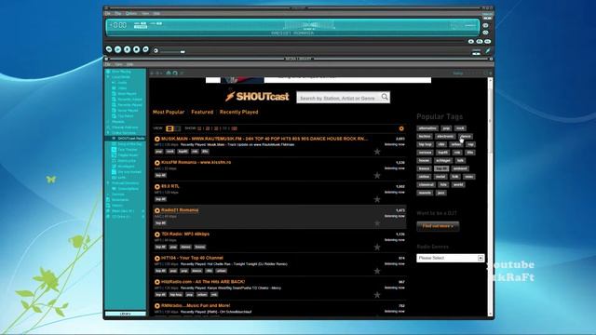Open Options menu in Winamp menu bar
596x335 pixels.
[130, 13]
